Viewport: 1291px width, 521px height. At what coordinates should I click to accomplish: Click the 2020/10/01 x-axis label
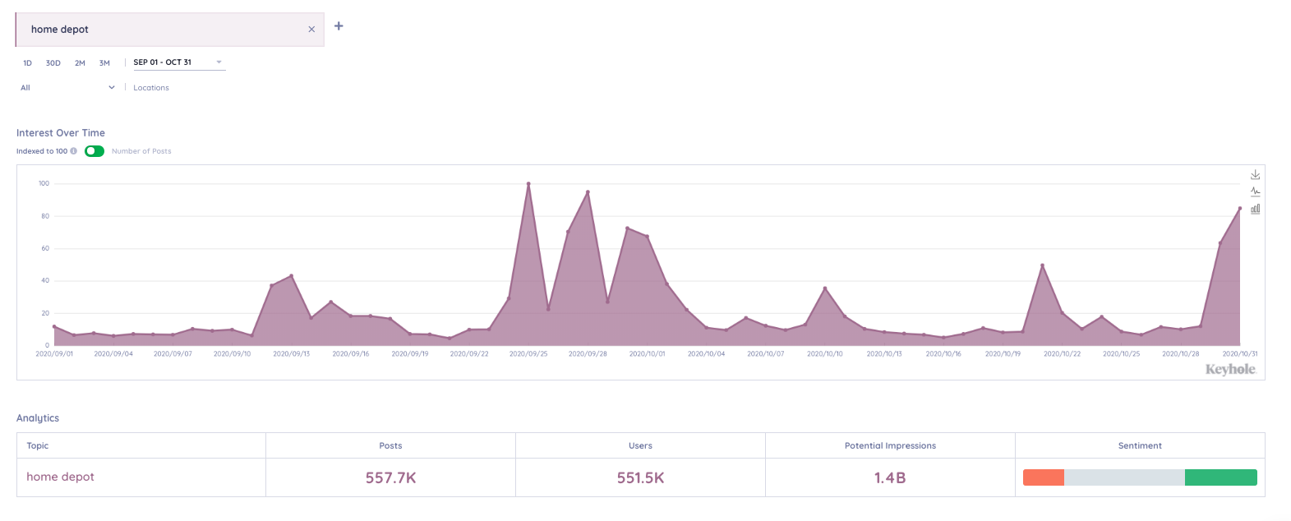tap(647, 354)
